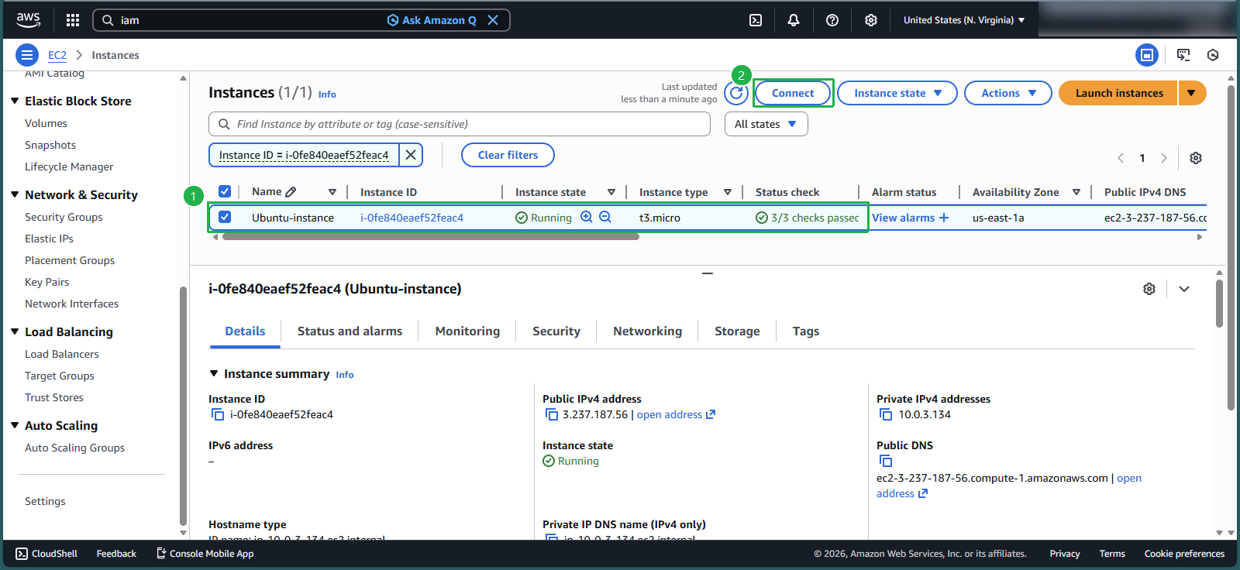Open Launch instances split arrow
Image resolution: width=1240 pixels, height=570 pixels.
[1192, 93]
